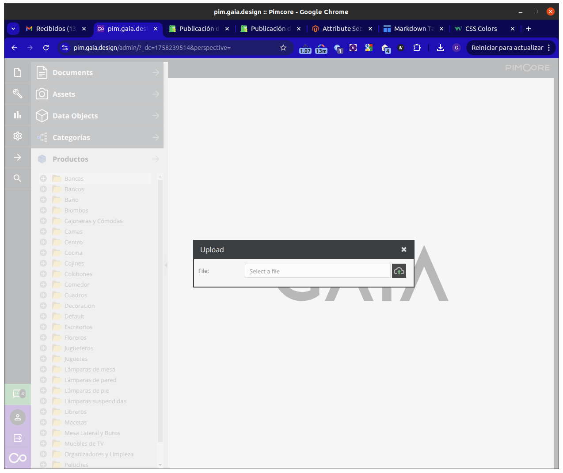Click Reiniciar para actualizar button
The height and width of the screenshot is (473, 563).
click(x=507, y=48)
